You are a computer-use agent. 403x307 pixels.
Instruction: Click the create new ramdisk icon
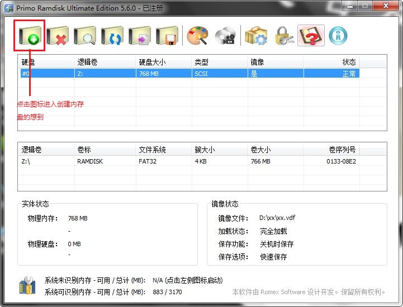(30, 35)
